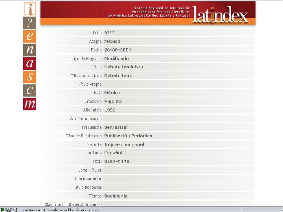The image size is (283, 212).
Task: Click the País value 'México'
Action: (x=112, y=93)
